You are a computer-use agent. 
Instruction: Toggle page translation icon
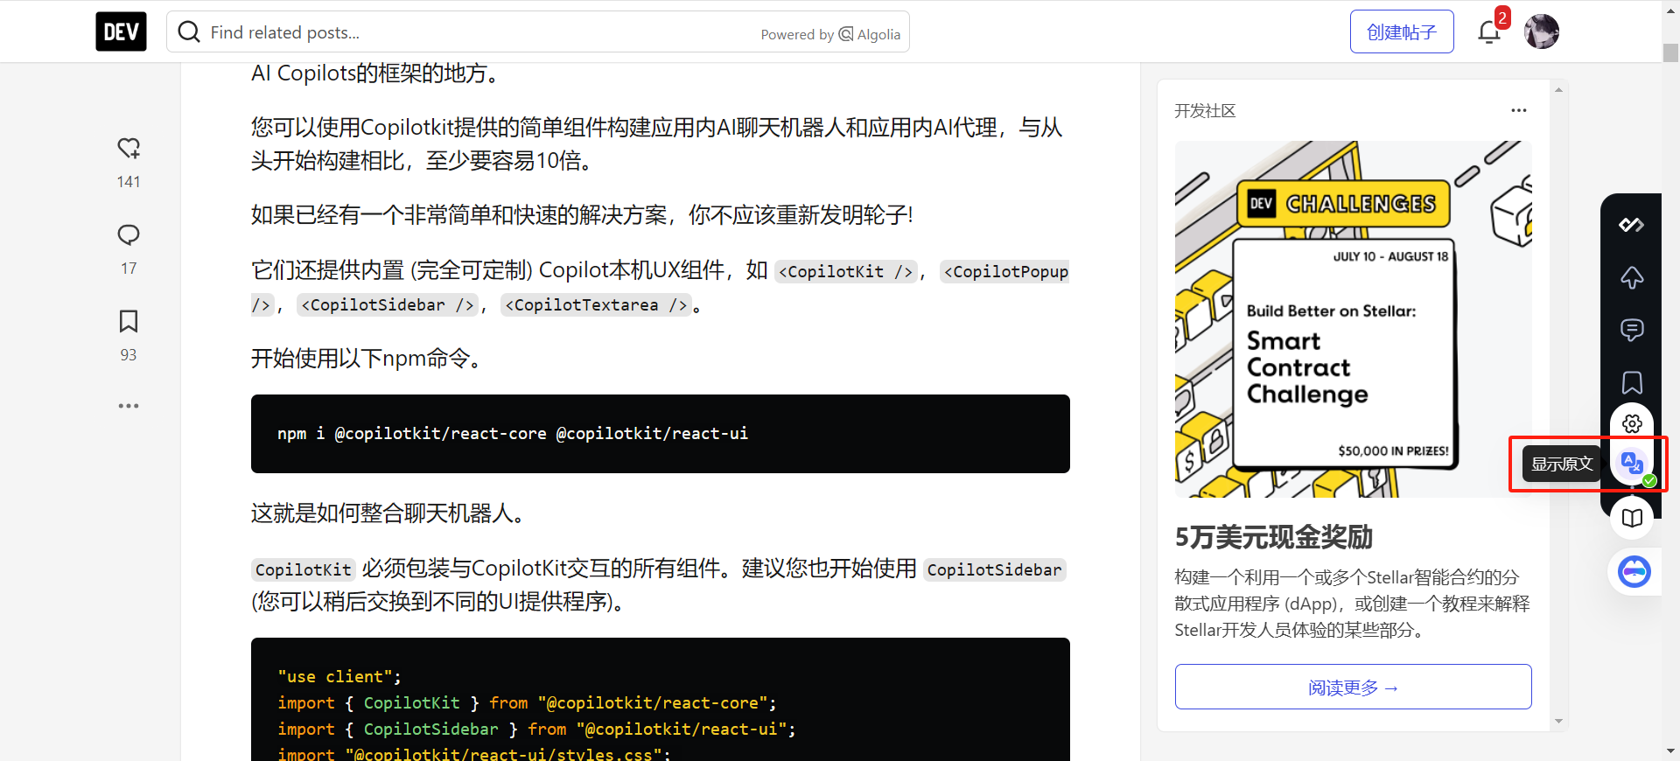pos(1632,464)
